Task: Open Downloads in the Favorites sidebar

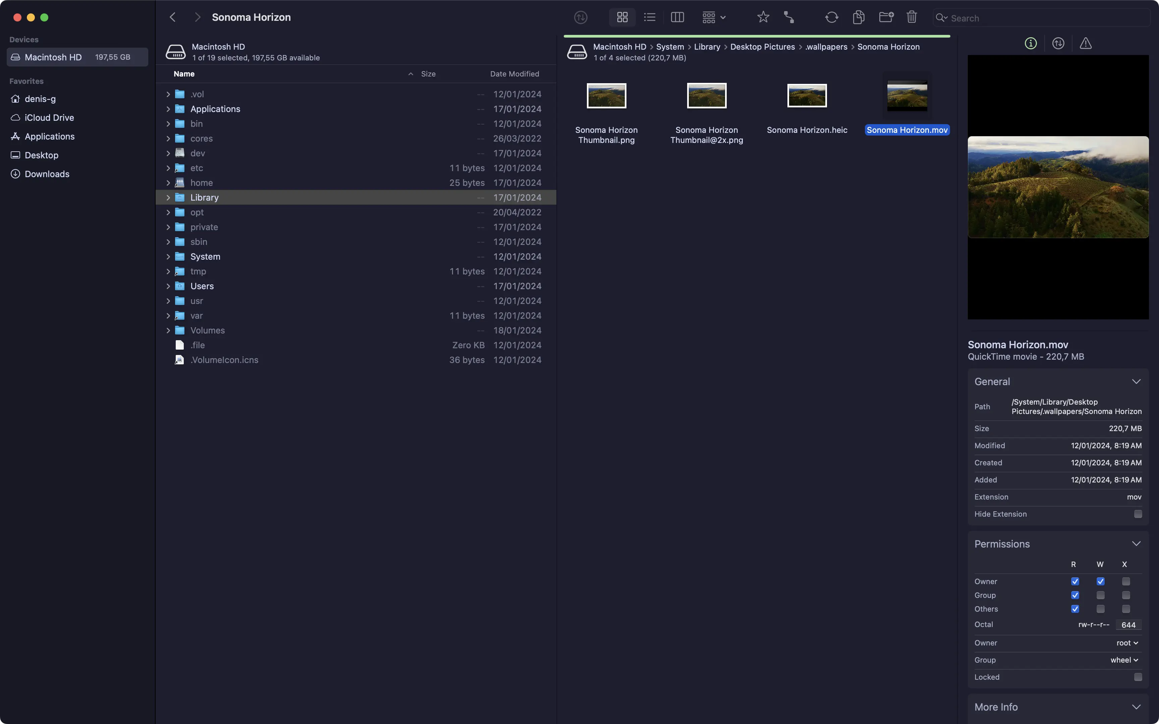Action: click(47, 174)
